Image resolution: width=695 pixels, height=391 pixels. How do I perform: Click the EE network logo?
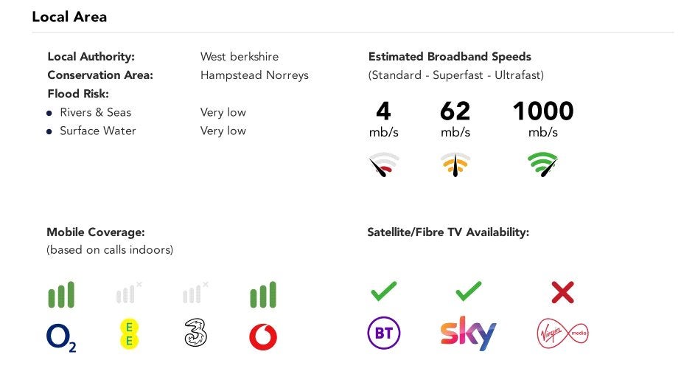pyautogui.click(x=129, y=335)
